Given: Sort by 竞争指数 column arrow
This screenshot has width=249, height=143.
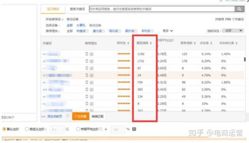Looking at the screenshot, I should point(195,43).
